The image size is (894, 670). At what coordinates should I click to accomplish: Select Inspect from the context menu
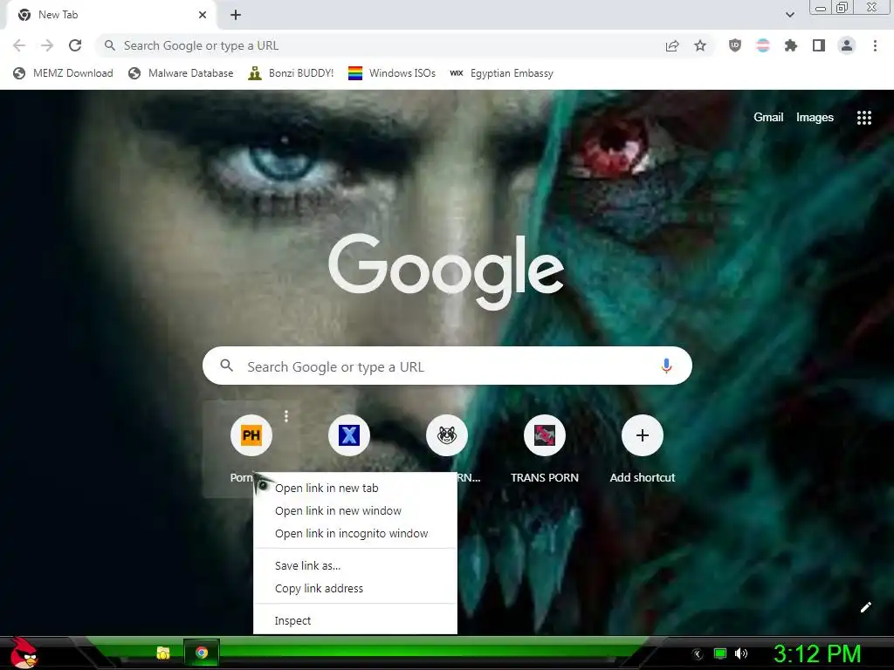[x=355, y=620]
